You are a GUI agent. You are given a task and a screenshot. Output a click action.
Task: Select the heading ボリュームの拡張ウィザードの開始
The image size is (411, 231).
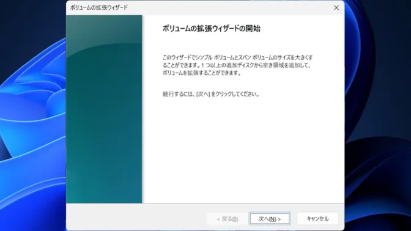coord(211,28)
